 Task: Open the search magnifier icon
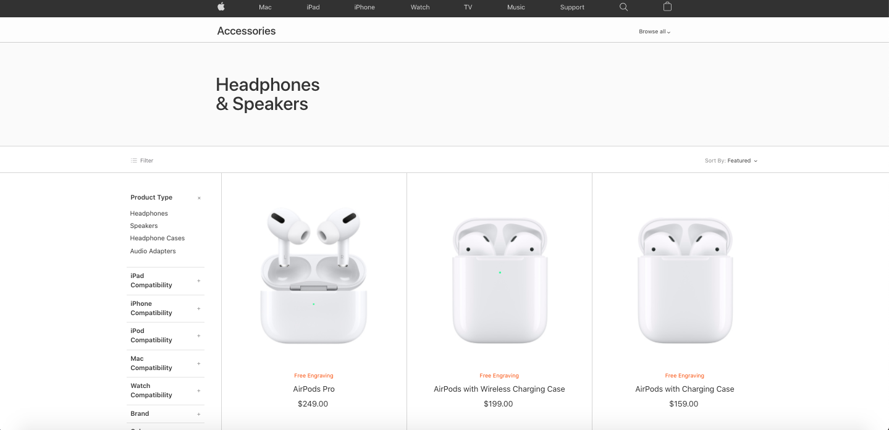(623, 7)
